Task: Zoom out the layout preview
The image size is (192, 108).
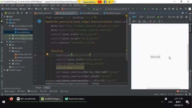Action: [x=169, y=17]
